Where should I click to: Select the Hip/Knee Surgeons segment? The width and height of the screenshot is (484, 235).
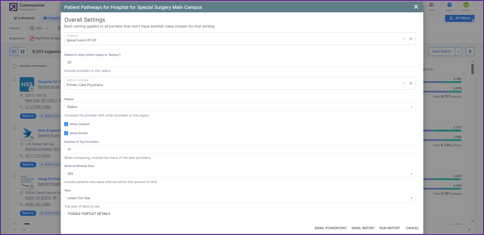(45, 38)
